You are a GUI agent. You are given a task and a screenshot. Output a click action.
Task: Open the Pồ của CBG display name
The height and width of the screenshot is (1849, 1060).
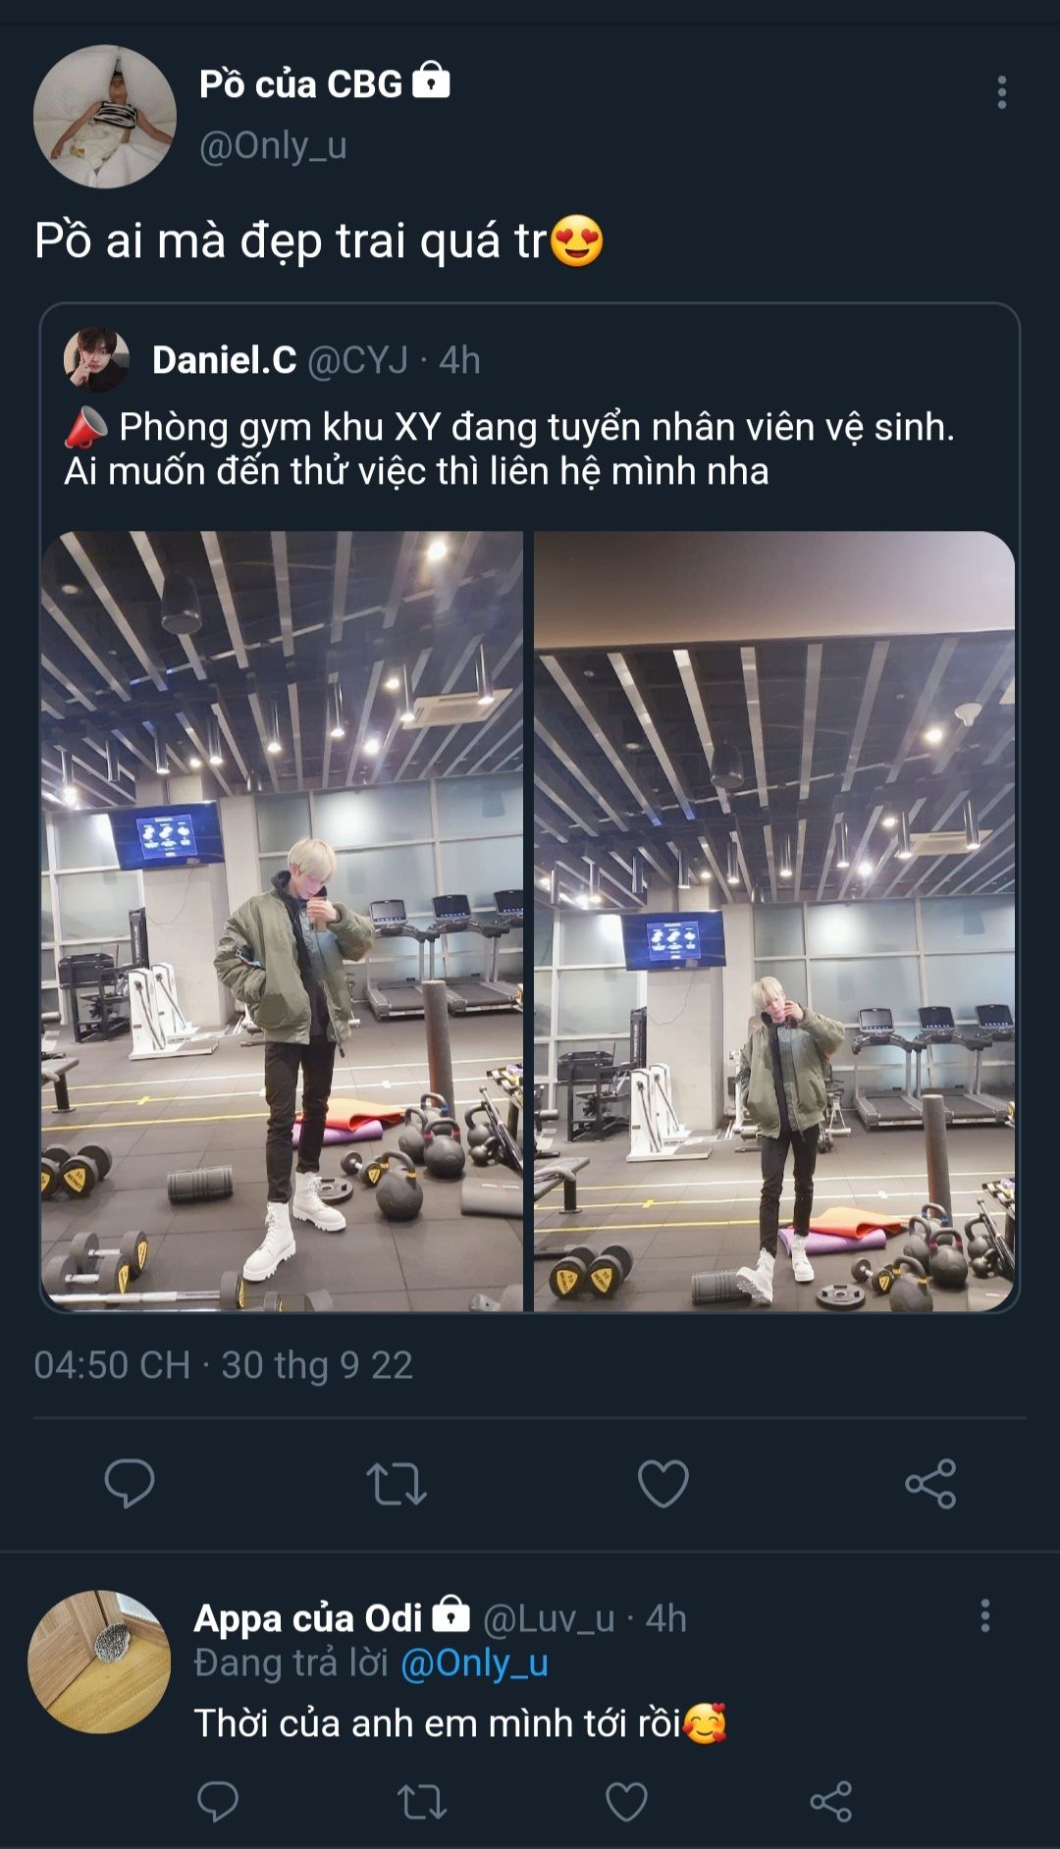[x=300, y=84]
